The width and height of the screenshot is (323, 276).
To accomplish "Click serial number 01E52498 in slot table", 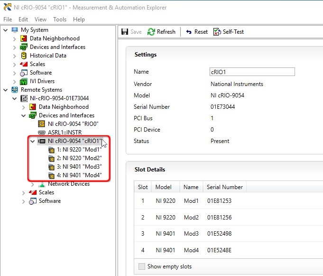I will (x=220, y=234).
